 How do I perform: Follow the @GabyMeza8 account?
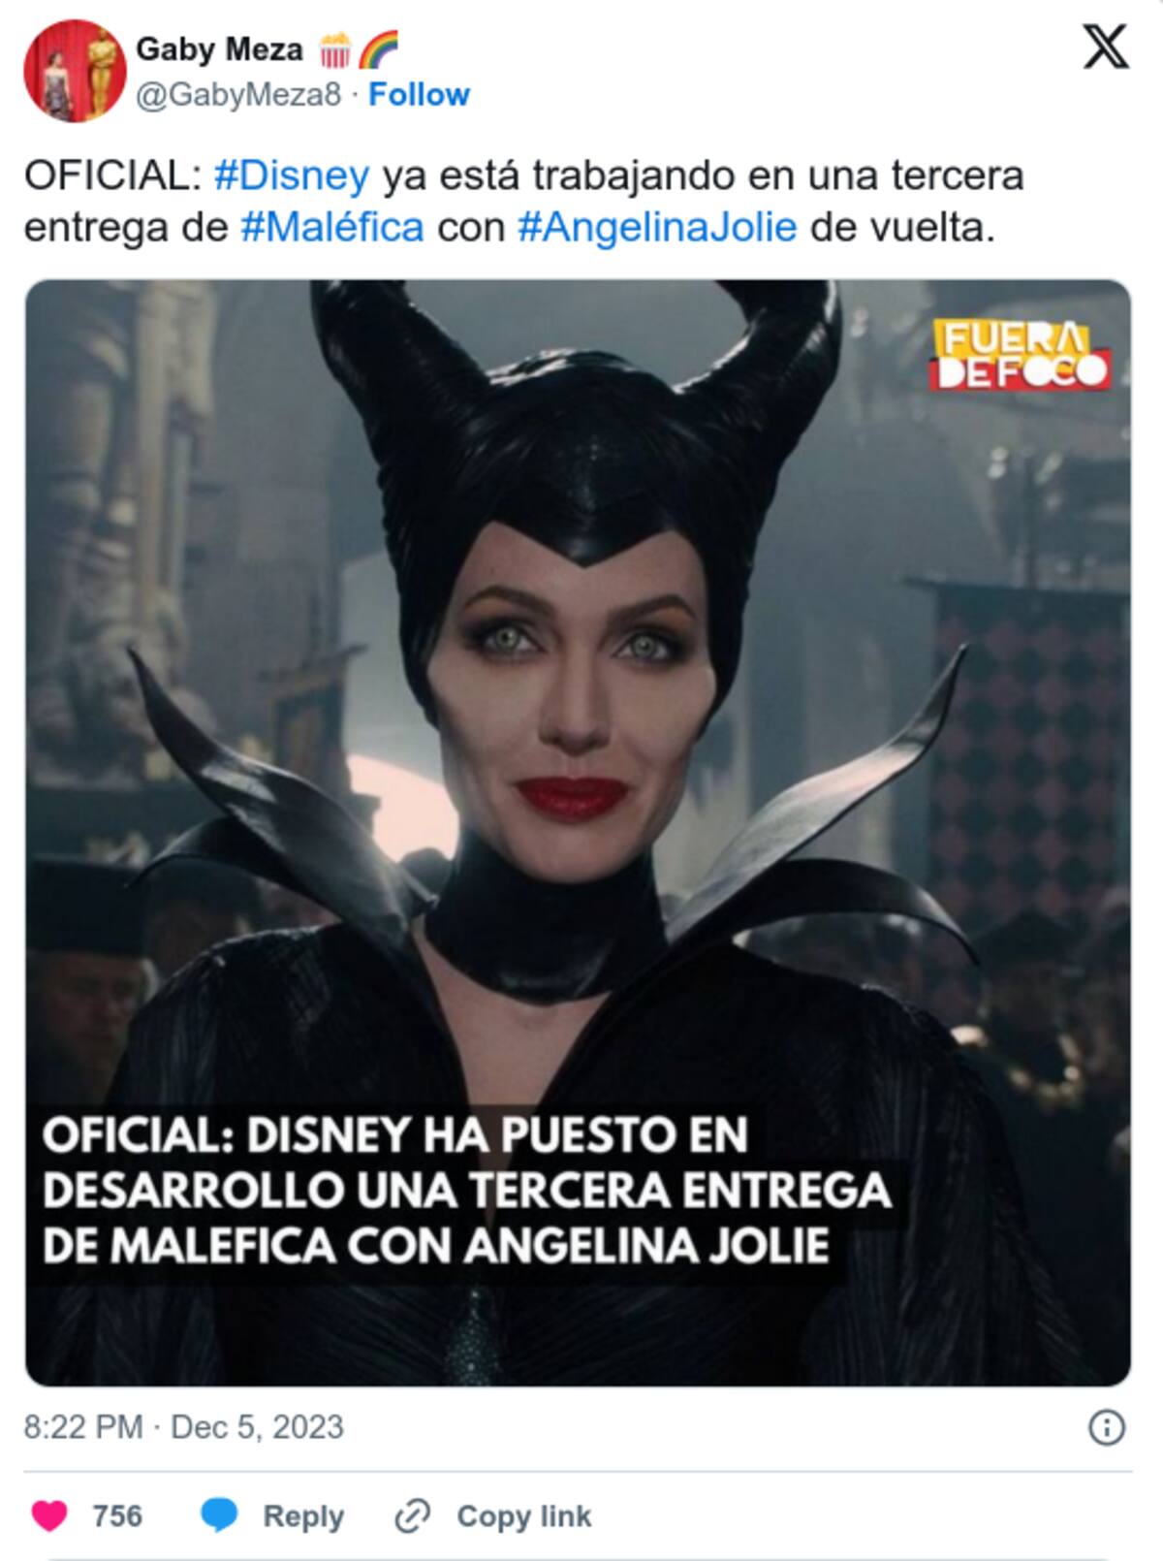419,95
